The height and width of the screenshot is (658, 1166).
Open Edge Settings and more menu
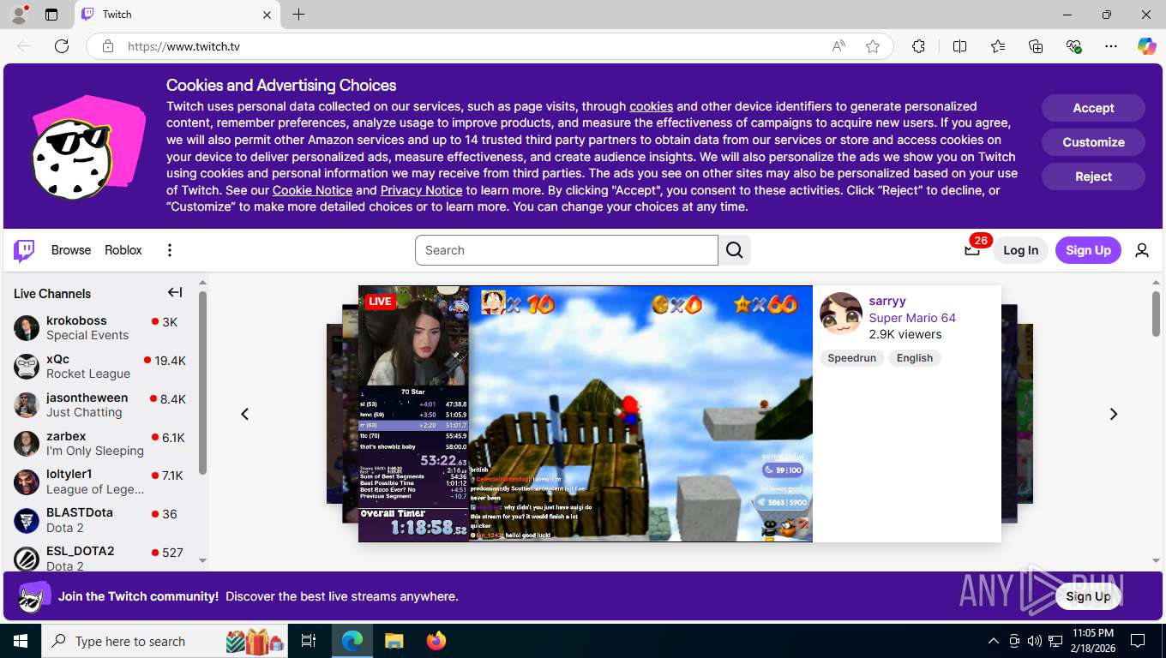pos(1111,46)
